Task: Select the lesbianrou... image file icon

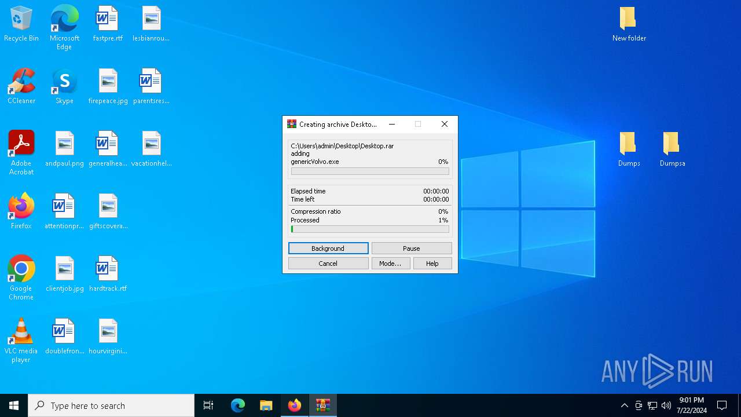Action: pos(151,24)
